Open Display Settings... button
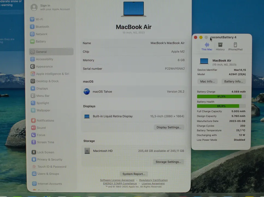 pyautogui.click(x=169, y=127)
